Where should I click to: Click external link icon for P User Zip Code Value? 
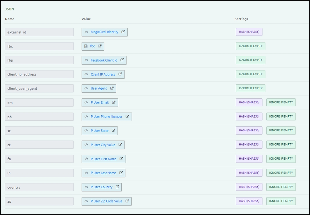pos(127,201)
